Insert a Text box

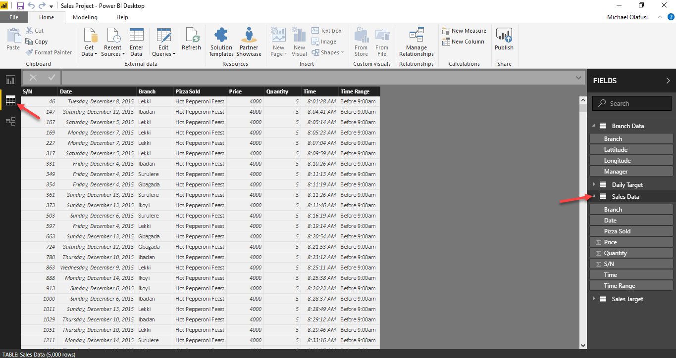[328, 30]
